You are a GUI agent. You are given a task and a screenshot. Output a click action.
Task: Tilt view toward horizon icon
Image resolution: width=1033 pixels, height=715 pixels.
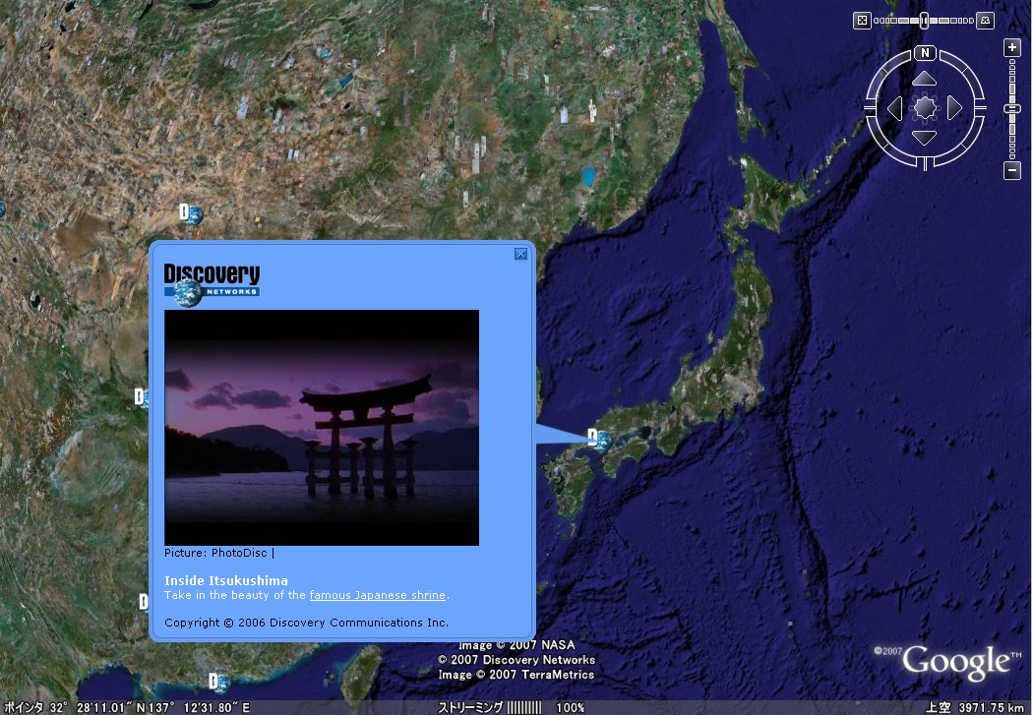(985, 21)
